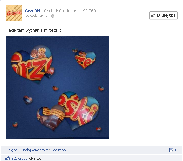Open the '202 osoby' likers list
The image size is (183, 161).
coord(19,158)
